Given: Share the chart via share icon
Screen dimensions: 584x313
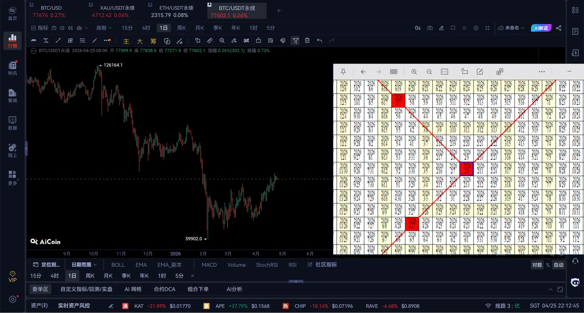Looking at the screenshot, I should pyautogui.click(x=558, y=28).
